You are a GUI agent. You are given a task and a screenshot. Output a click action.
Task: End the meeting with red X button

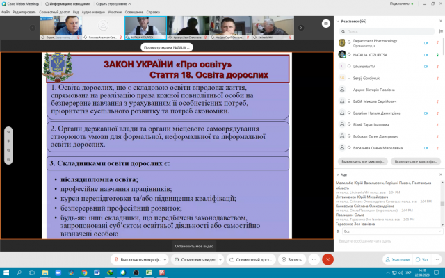click(327, 259)
